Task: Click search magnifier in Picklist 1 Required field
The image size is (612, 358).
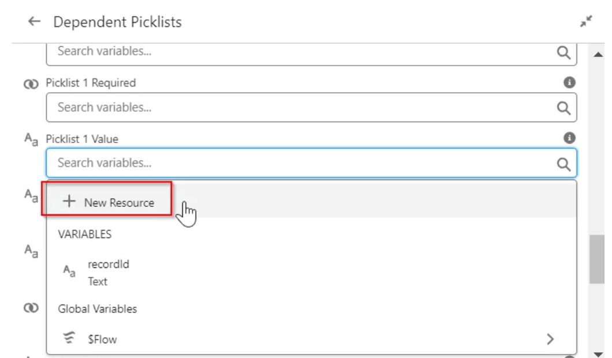Action: click(x=564, y=108)
